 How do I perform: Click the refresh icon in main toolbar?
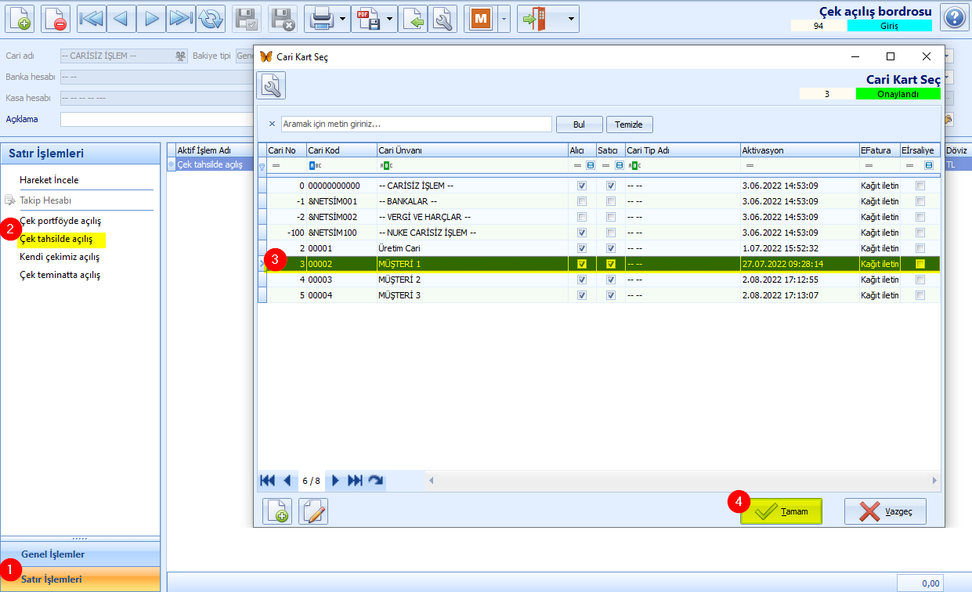point(210,18)
